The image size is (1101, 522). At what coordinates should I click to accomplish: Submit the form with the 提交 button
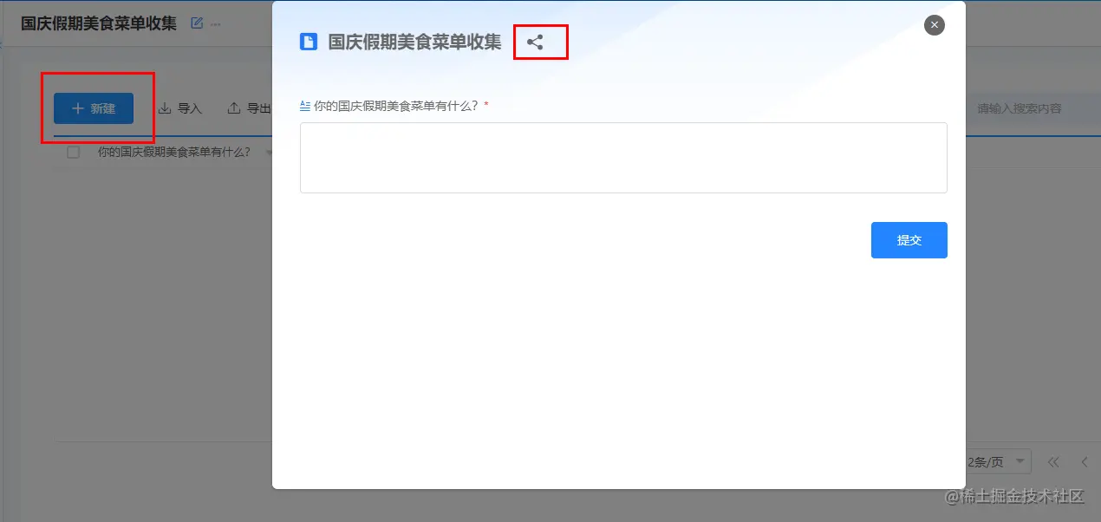click(x=909, y=240)
